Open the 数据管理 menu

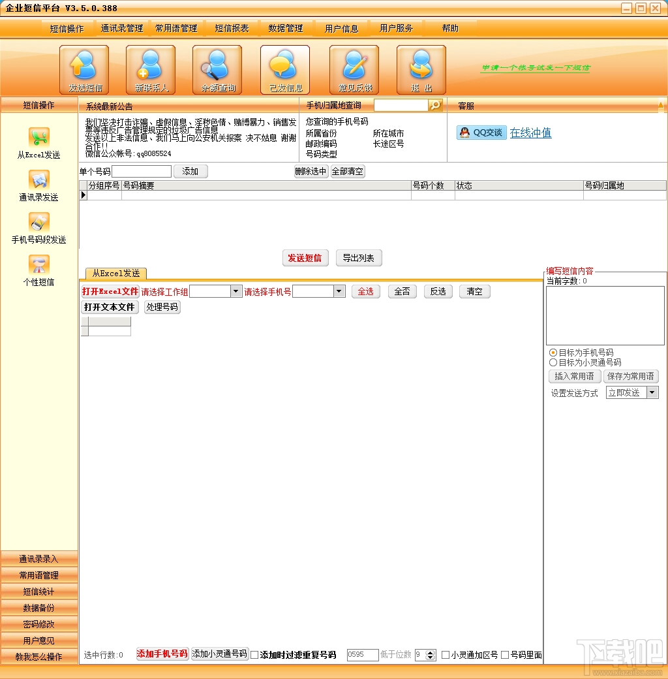click(x=286, y=29)
